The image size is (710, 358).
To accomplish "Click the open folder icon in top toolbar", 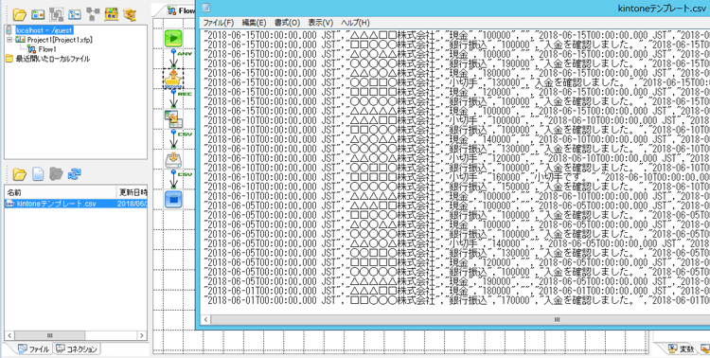I will [x=19, y=14].
